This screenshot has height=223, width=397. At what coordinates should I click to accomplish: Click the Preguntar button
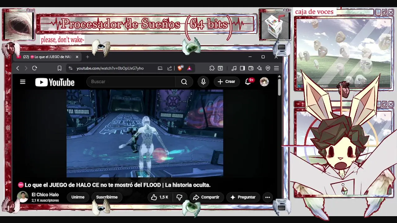click(x=243, y=197)
